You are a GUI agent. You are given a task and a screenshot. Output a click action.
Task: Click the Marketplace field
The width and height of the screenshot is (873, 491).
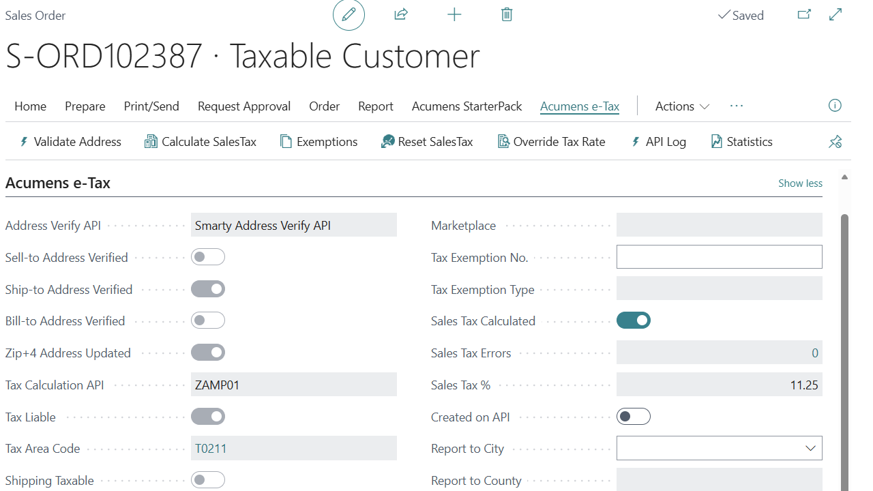click(720, 225)
